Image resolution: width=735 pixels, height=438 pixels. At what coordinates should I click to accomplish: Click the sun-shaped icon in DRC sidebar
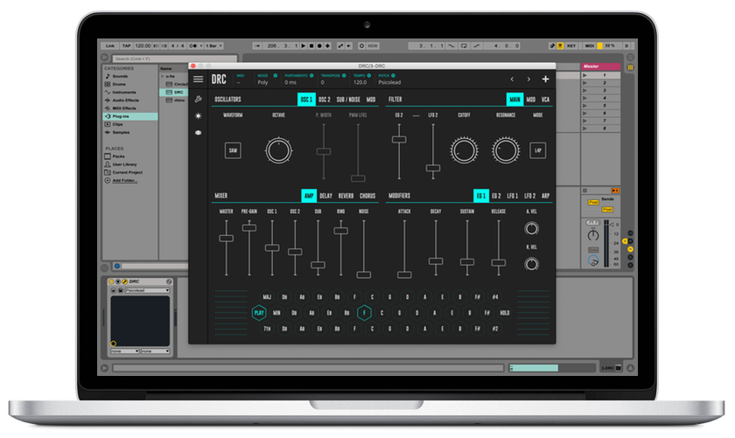[199, 115]
